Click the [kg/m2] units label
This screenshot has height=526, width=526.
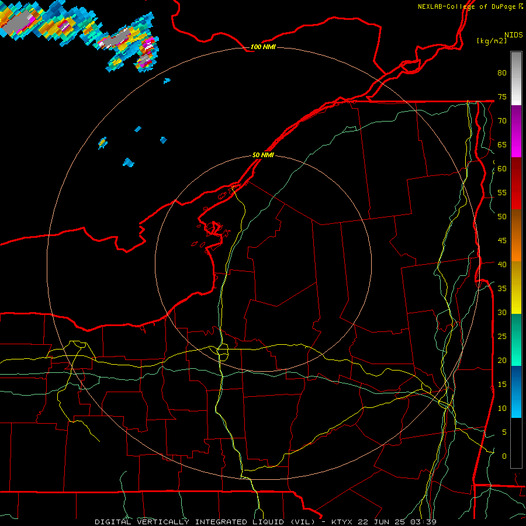[x=492, y=41]
